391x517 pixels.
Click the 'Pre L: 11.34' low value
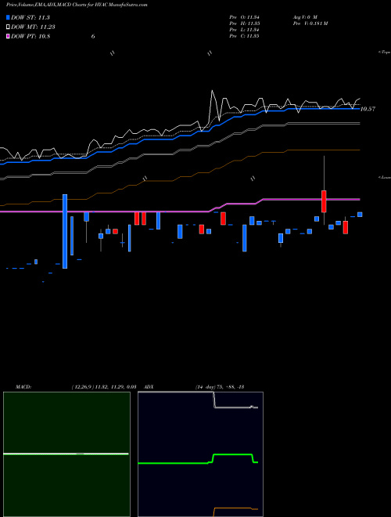click(244, 30)
